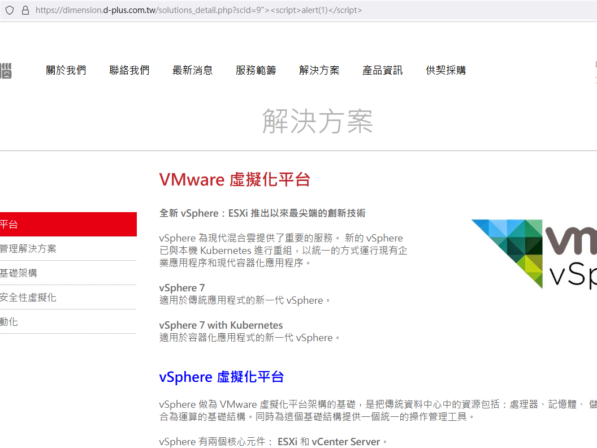Screen dimensions: 597x448
Task: Click the 解決方案 page title text
Action: pos(318,121)
